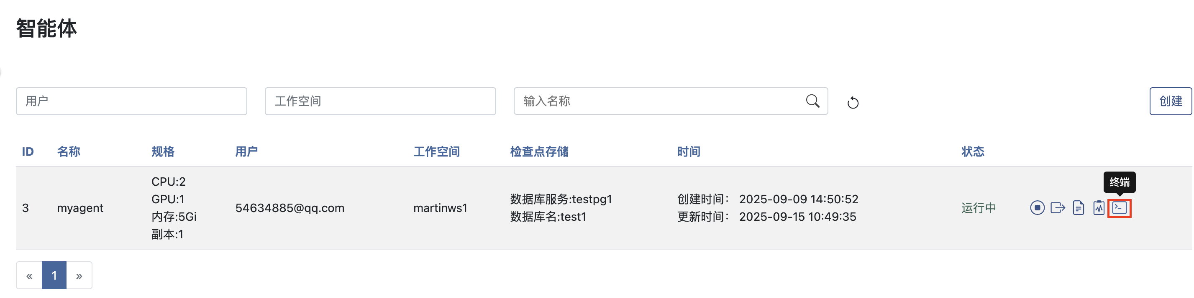Click the 创建 (Create) button
This screenshot has height=298, width=1194.
pyautogui.click(x=1170, y=101)
